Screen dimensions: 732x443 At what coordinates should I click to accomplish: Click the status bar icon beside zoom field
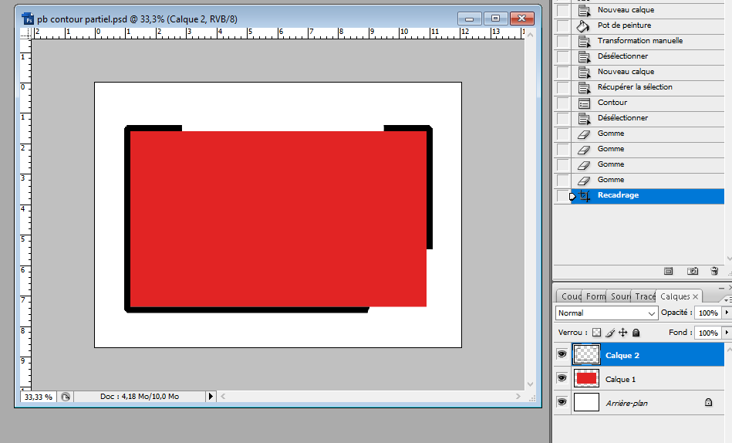pos(66,397)
